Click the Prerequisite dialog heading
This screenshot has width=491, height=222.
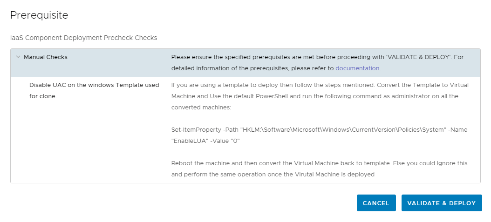point(39,15)
